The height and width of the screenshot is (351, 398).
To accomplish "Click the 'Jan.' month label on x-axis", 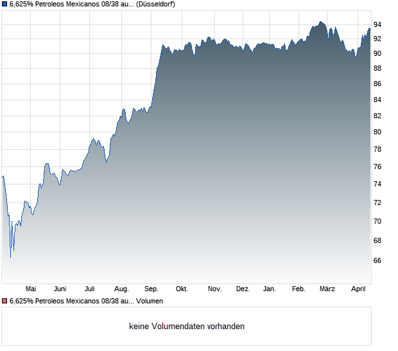I will 270,289.
